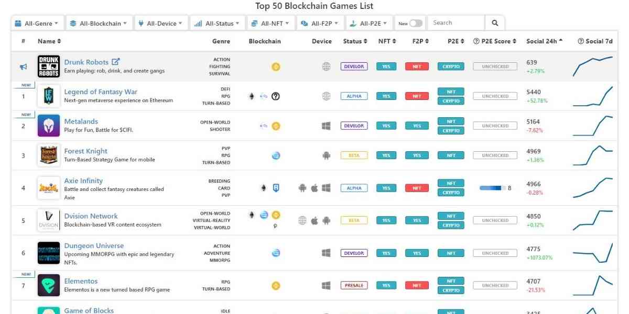
Task: Expand the All-P2E filter dropdown
Action: tap(369, 23)
